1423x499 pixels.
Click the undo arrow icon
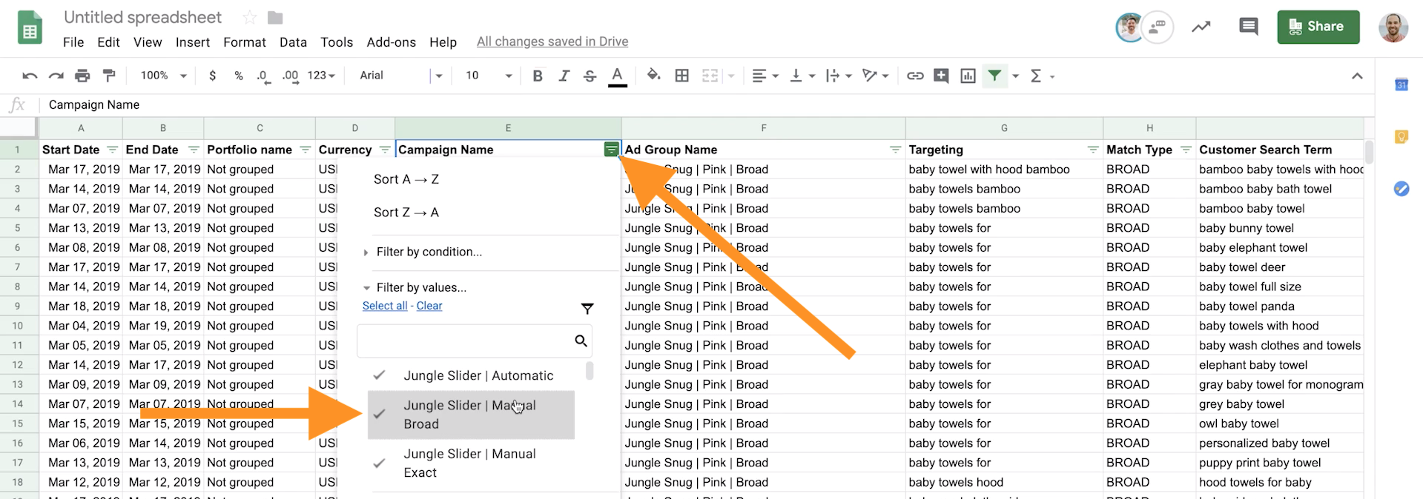point(30,76)
